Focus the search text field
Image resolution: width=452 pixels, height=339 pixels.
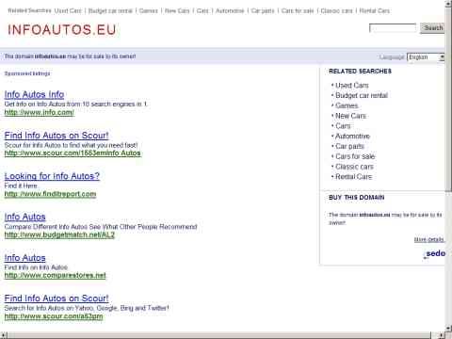pos(393,28)
